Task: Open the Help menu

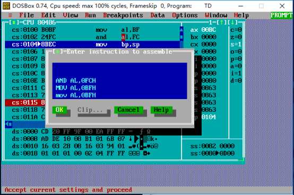Action: [x=241, y=15]
